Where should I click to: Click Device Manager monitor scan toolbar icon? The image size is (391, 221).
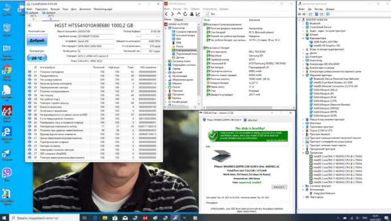point(328,14)
